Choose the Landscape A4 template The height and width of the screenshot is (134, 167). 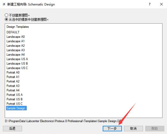coord(15,55)
